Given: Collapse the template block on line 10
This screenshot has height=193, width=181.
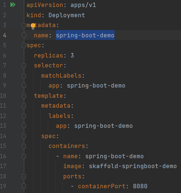Looking at the screenshot, I should coord(24,96).
